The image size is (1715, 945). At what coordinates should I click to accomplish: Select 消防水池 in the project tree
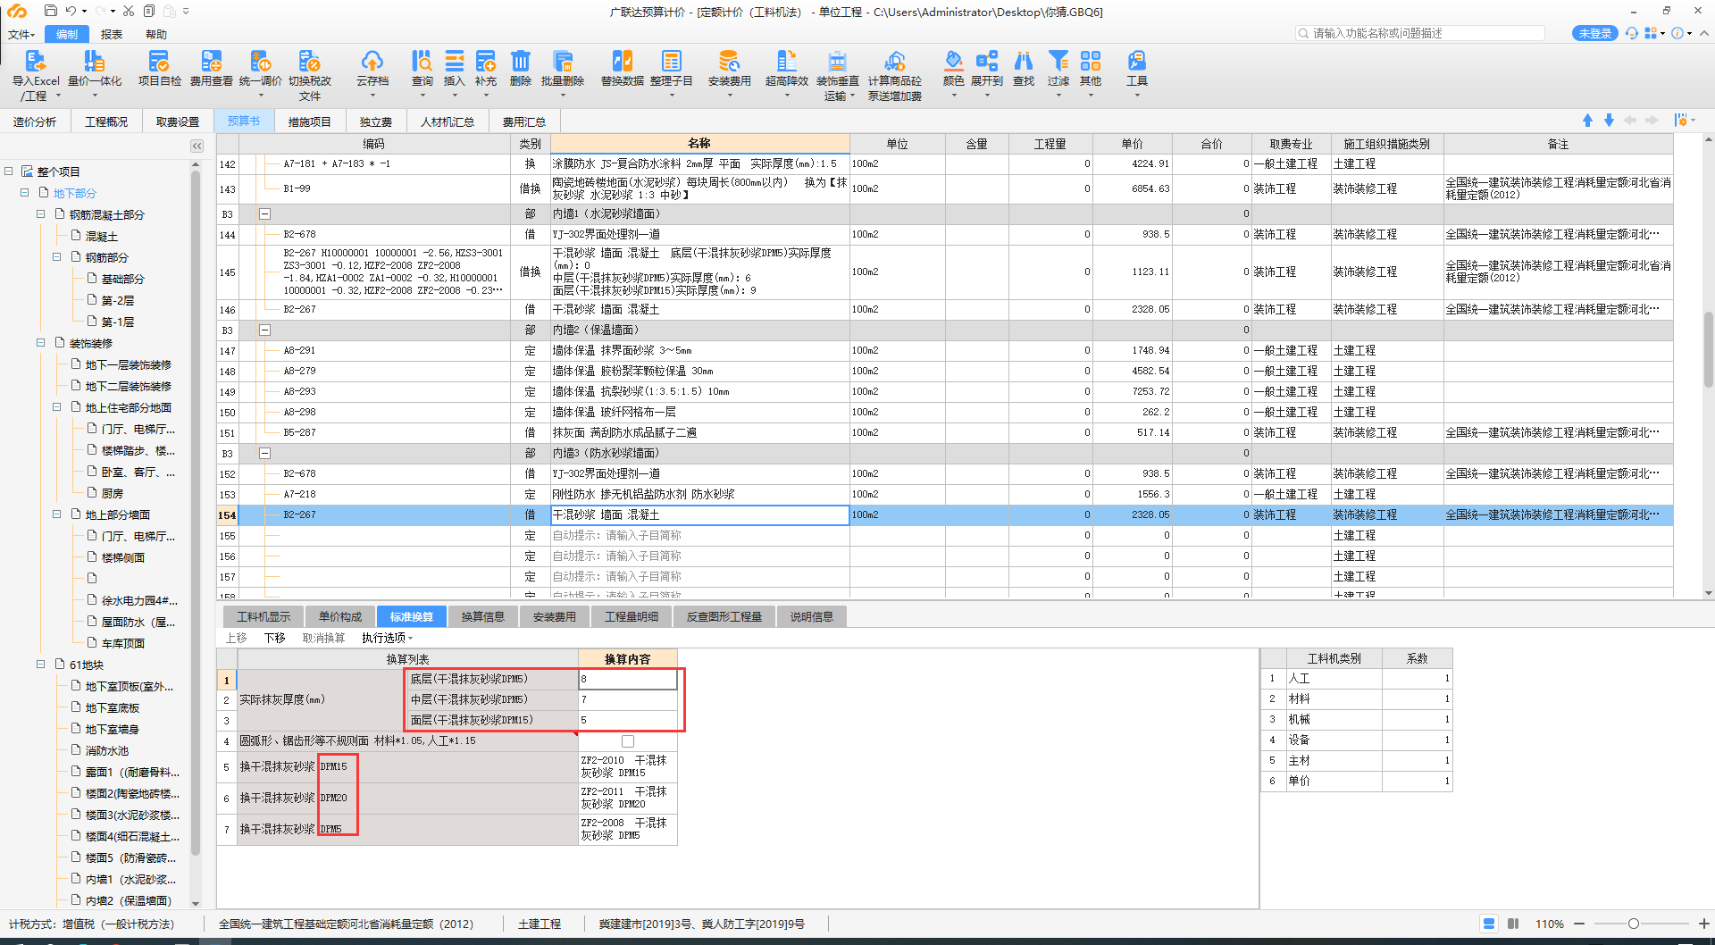pyautogui.click(x=107, y=750)
